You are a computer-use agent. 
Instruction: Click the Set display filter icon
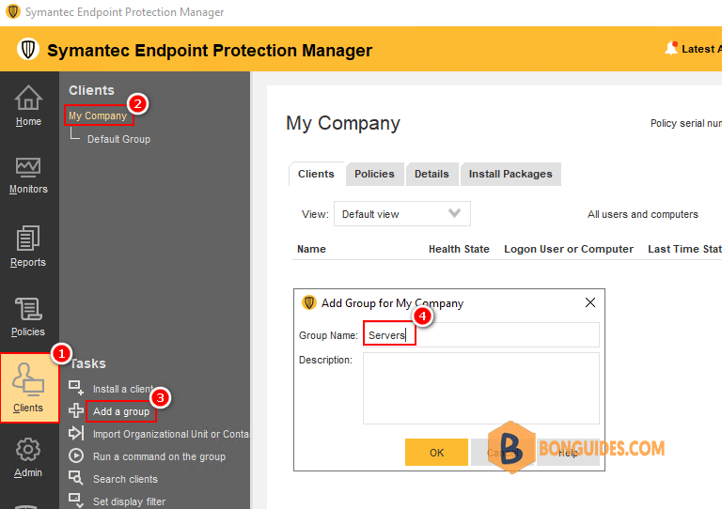coord(76,500)
